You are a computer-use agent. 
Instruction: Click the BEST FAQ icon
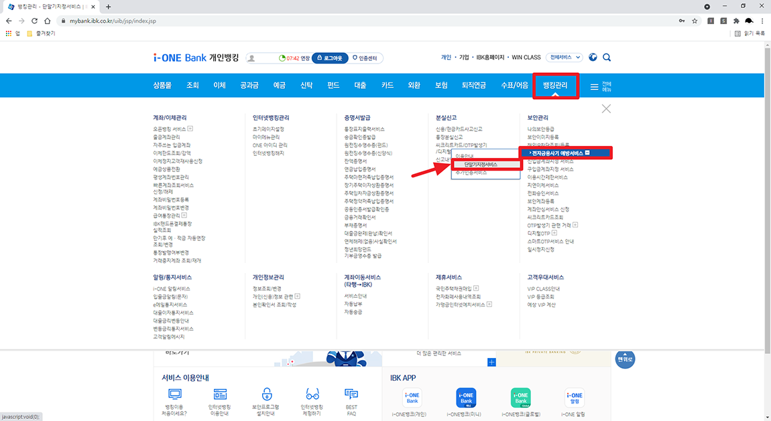pos(351,394)
